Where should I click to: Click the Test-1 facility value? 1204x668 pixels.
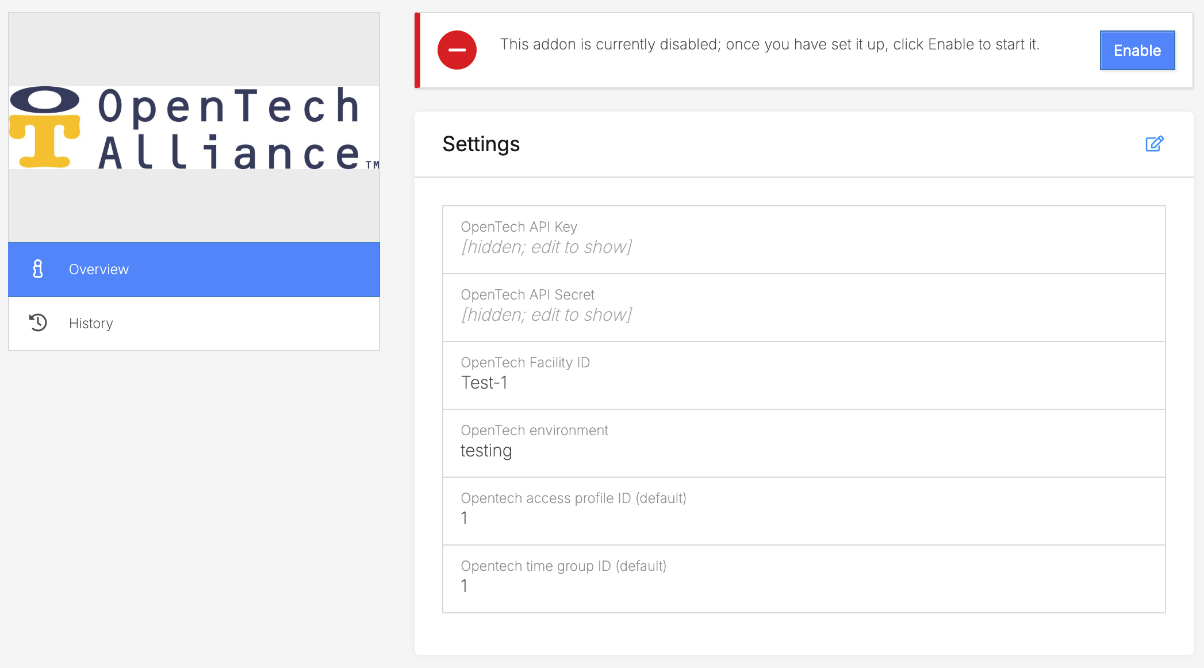pos(484,383)
